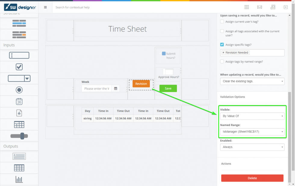
Task: Click the envelope mail icon
Action: pos(259,7)
